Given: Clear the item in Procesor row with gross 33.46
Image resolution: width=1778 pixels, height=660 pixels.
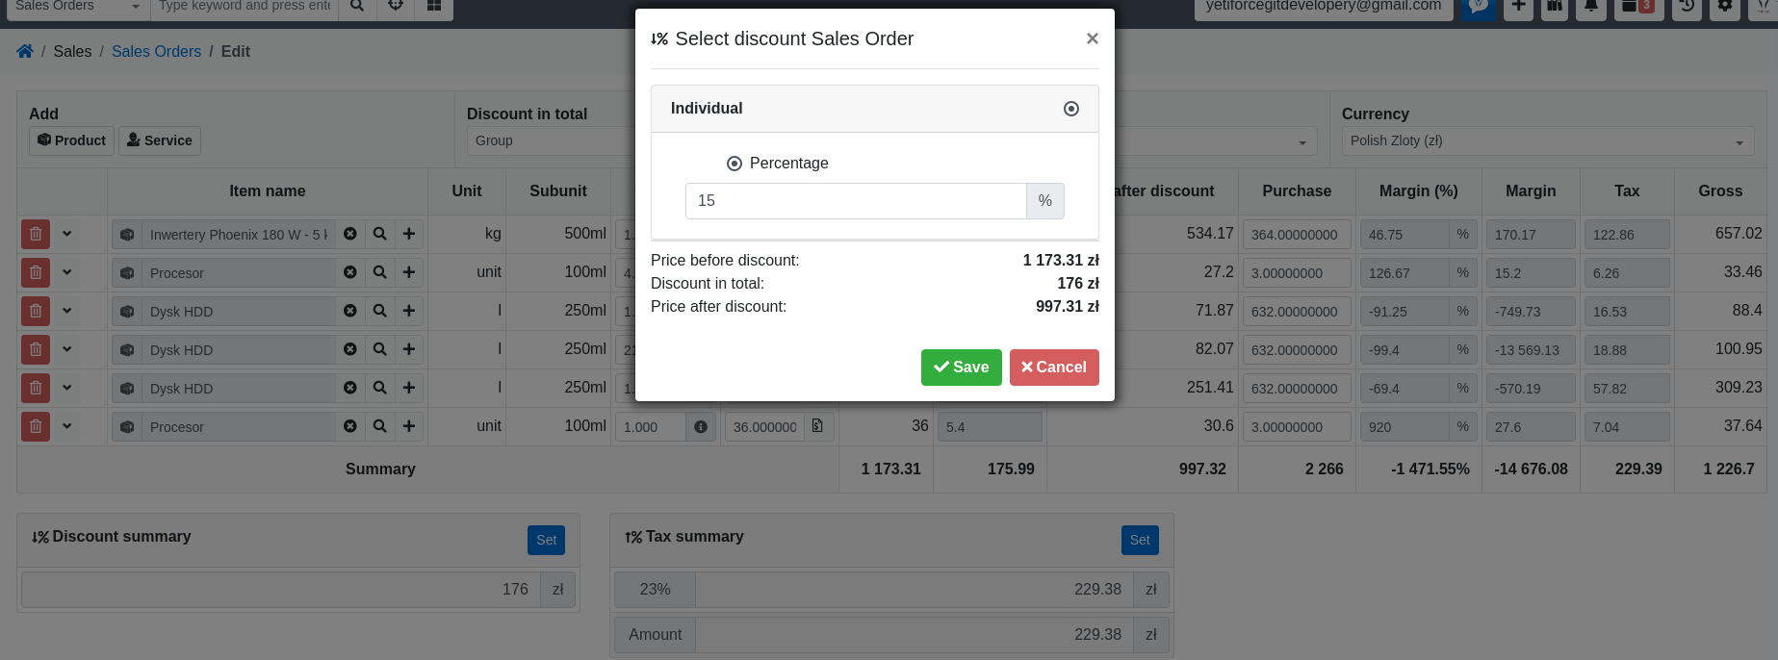Looking at the screenshot, I should click(350, 272).
